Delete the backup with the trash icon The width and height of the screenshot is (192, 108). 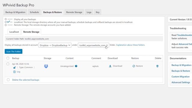pos(157,66)
